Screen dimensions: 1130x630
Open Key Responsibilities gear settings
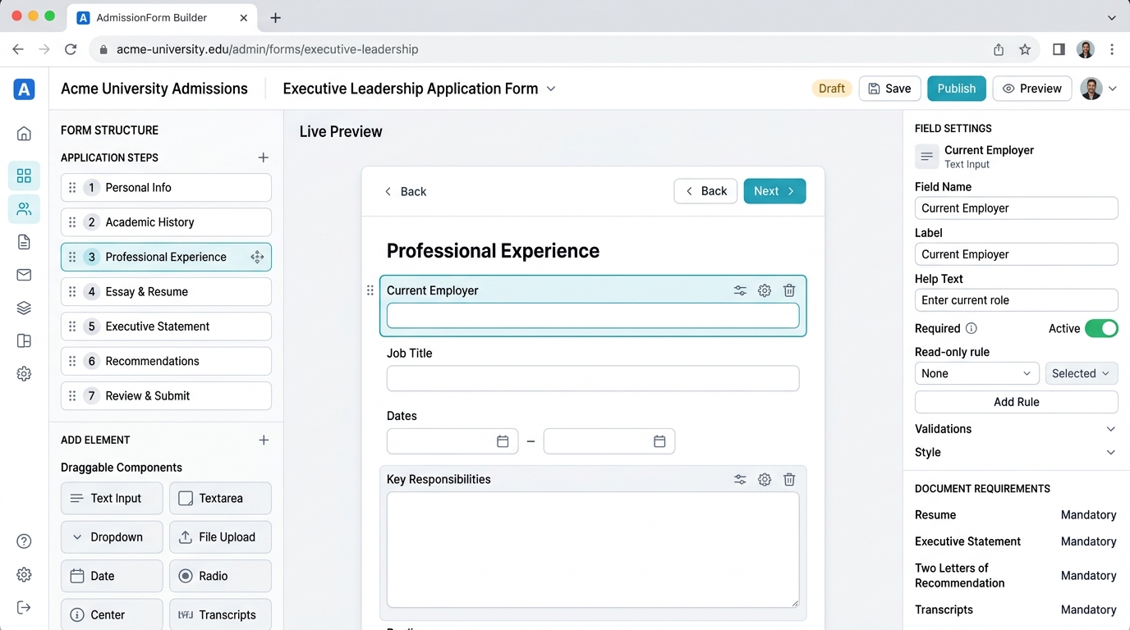(765, 480)
